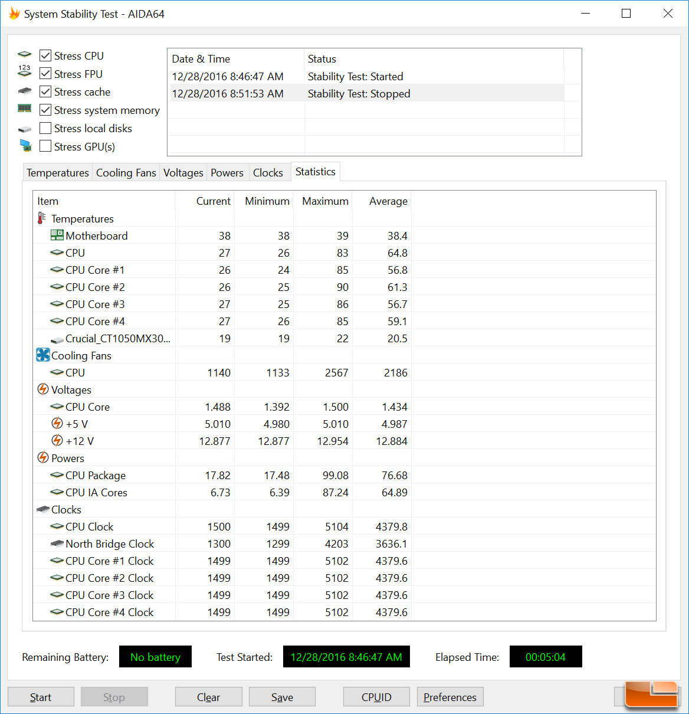Select the Stability Test: Started log row

(x=366, y=76)
